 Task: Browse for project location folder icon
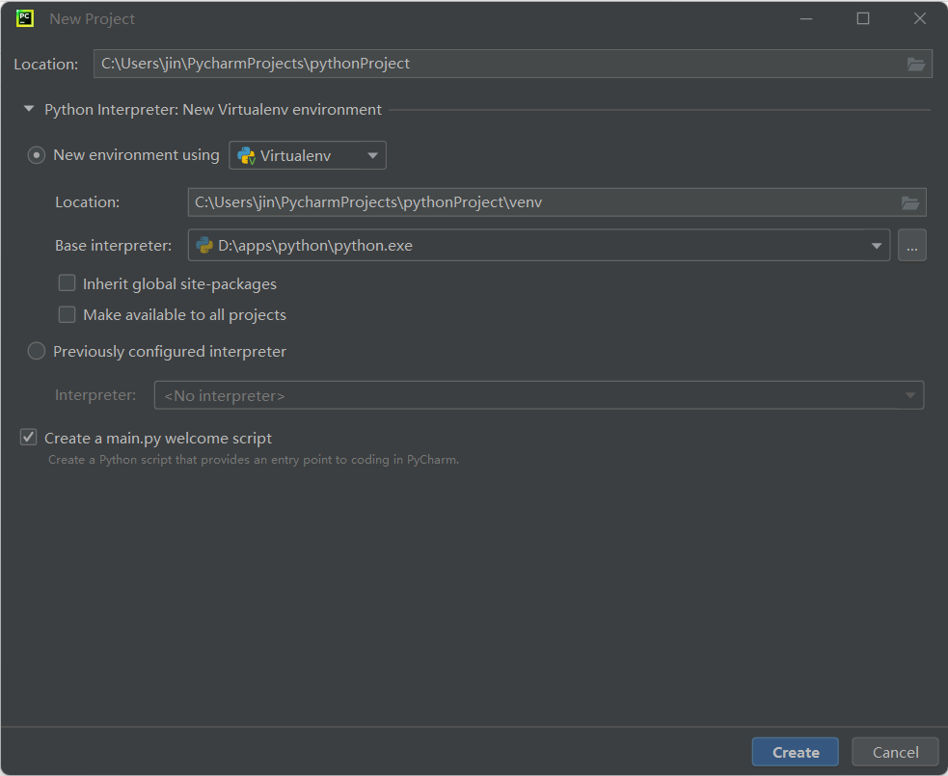click(x=915, y=64)
